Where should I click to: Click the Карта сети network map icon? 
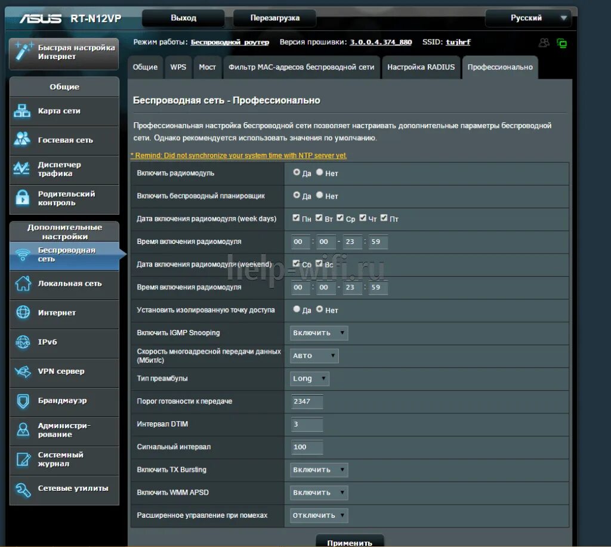tap(22, 111)
